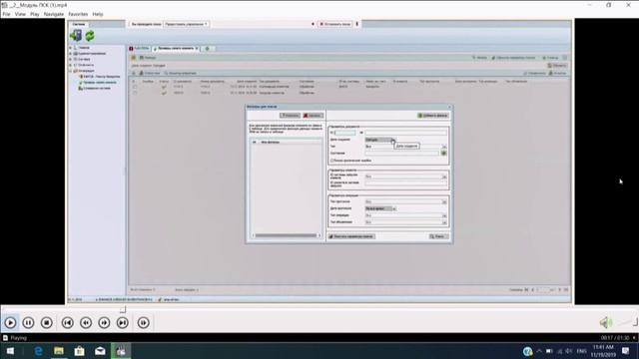Go to the last results page
Viewport: 639px width, 359px height.
[566, 290]
